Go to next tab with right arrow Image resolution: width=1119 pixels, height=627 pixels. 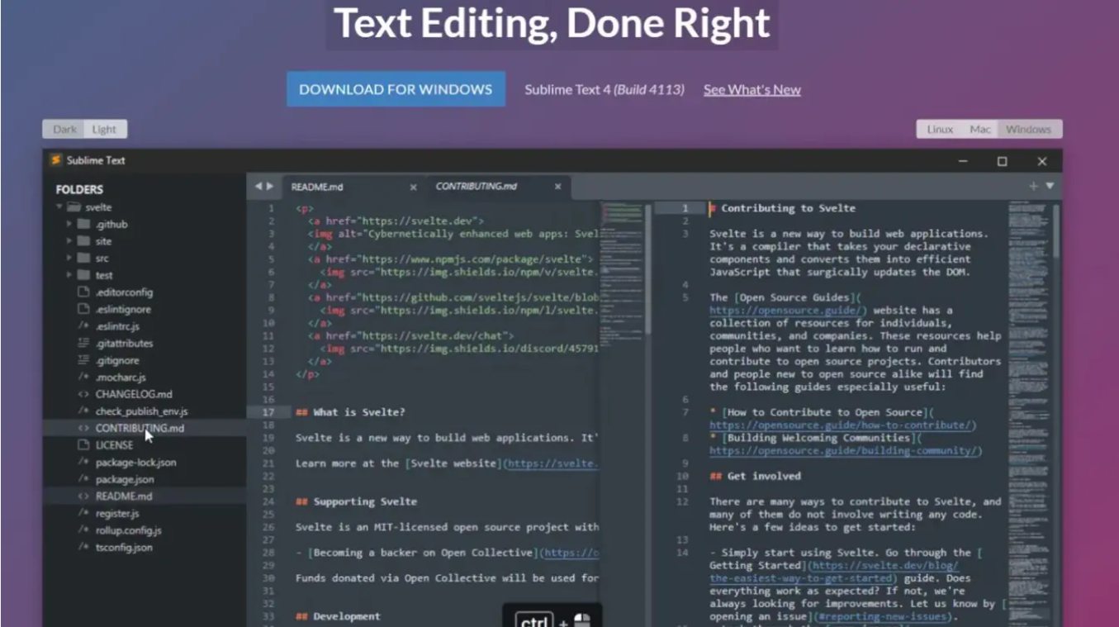pos(269,187)
